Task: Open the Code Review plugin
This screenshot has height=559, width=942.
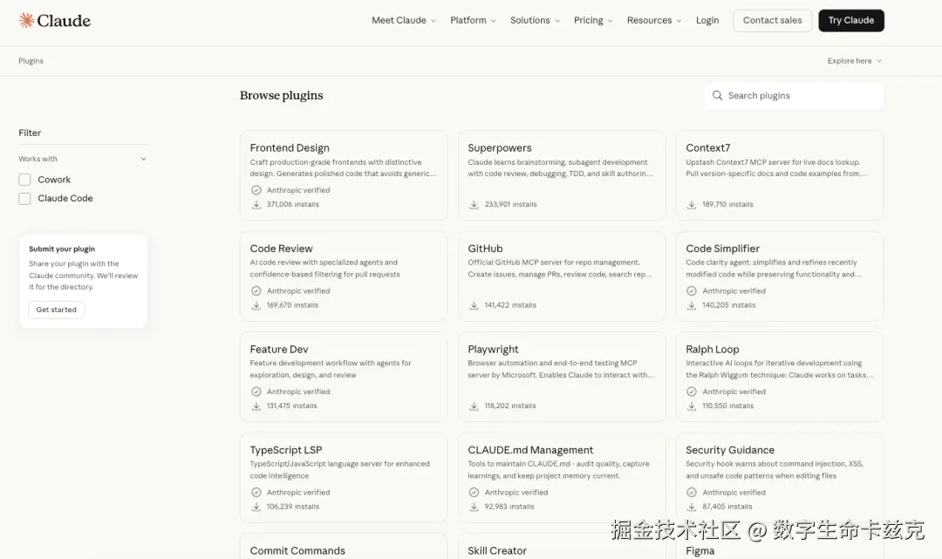Action: point(344,276)
